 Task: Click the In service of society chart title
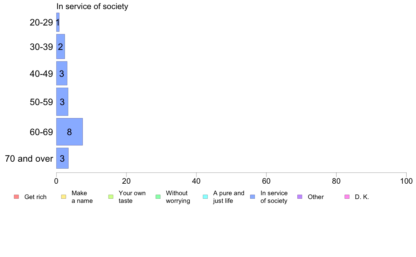pyautogui.click(x=92, y=6)
